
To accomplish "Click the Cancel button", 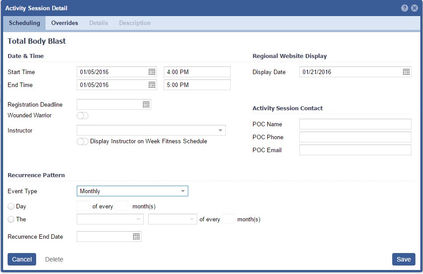I will pos(22,259).
